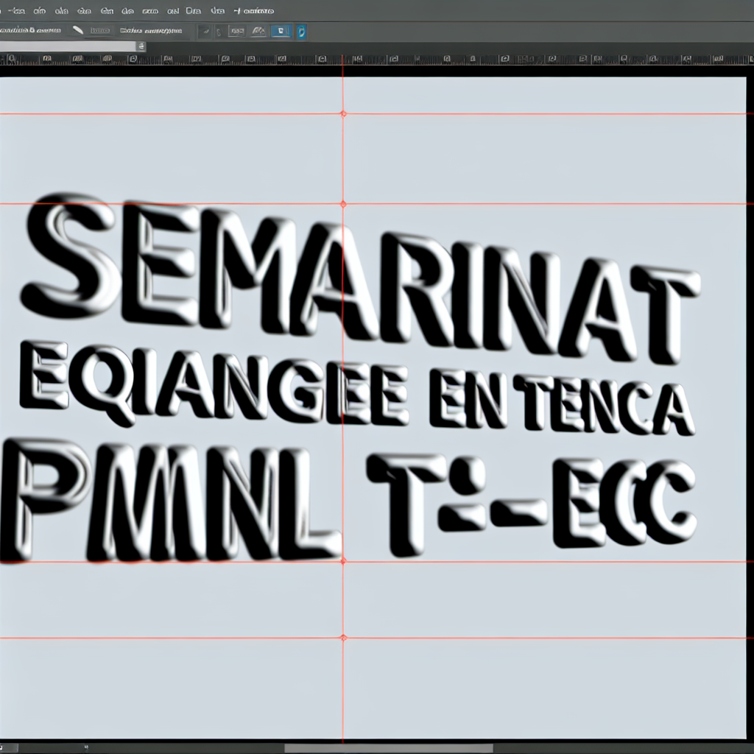This screenshot has height=754, width=754.
Task: Click the guide marker where top guides intersect
Action: tap(343, 114)
